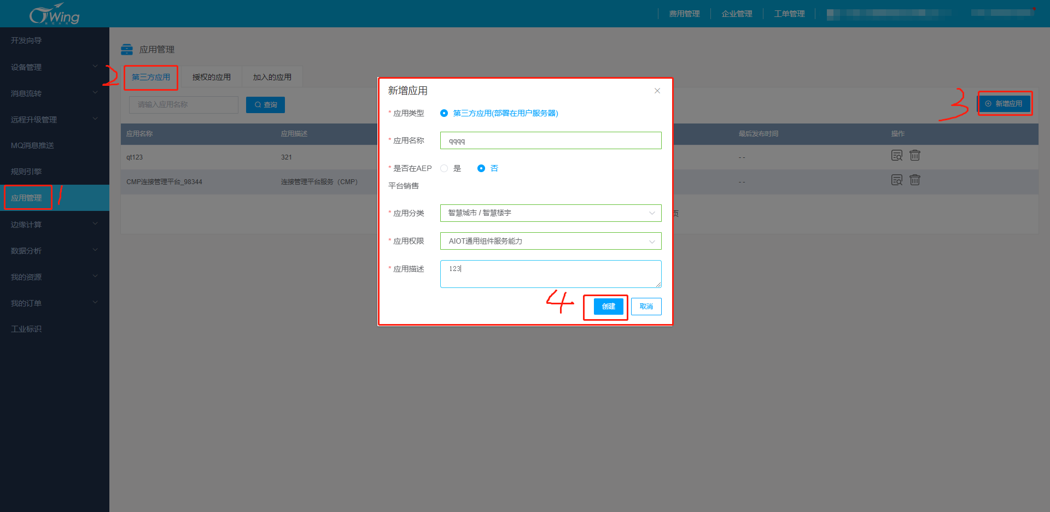Expand 边缘计算 sidebar menu
The width and height of the screenshot is (1050, 512).
tap(55, 225)
